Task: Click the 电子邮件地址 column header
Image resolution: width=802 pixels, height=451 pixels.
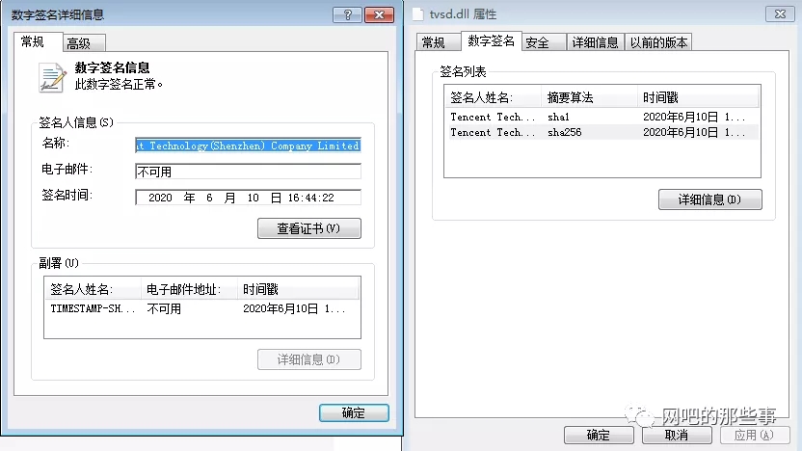Action: 189,289
